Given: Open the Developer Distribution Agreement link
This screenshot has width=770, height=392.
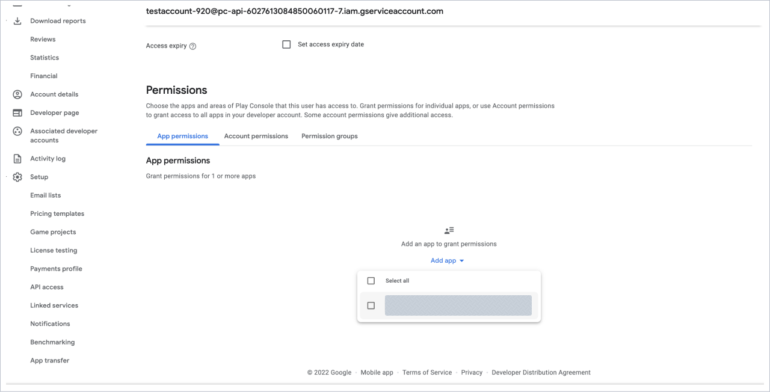Looking at the screenshot, I should pyautogui.click(x=541, y=373).
